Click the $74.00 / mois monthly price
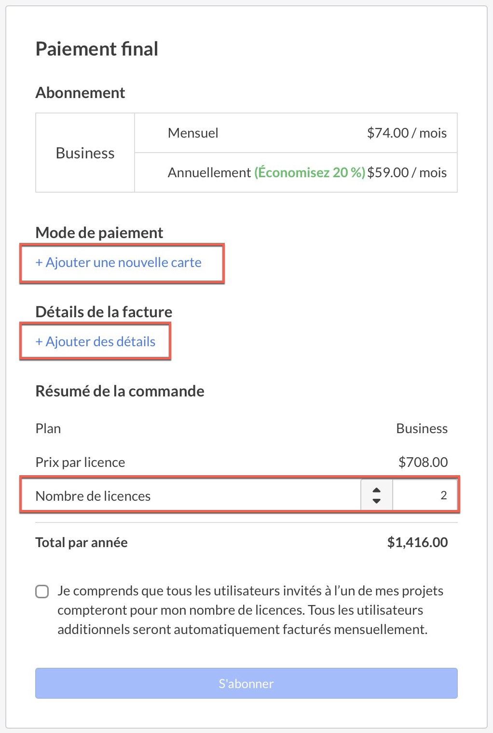Viewport: 493px width, 733px height. 407,133
